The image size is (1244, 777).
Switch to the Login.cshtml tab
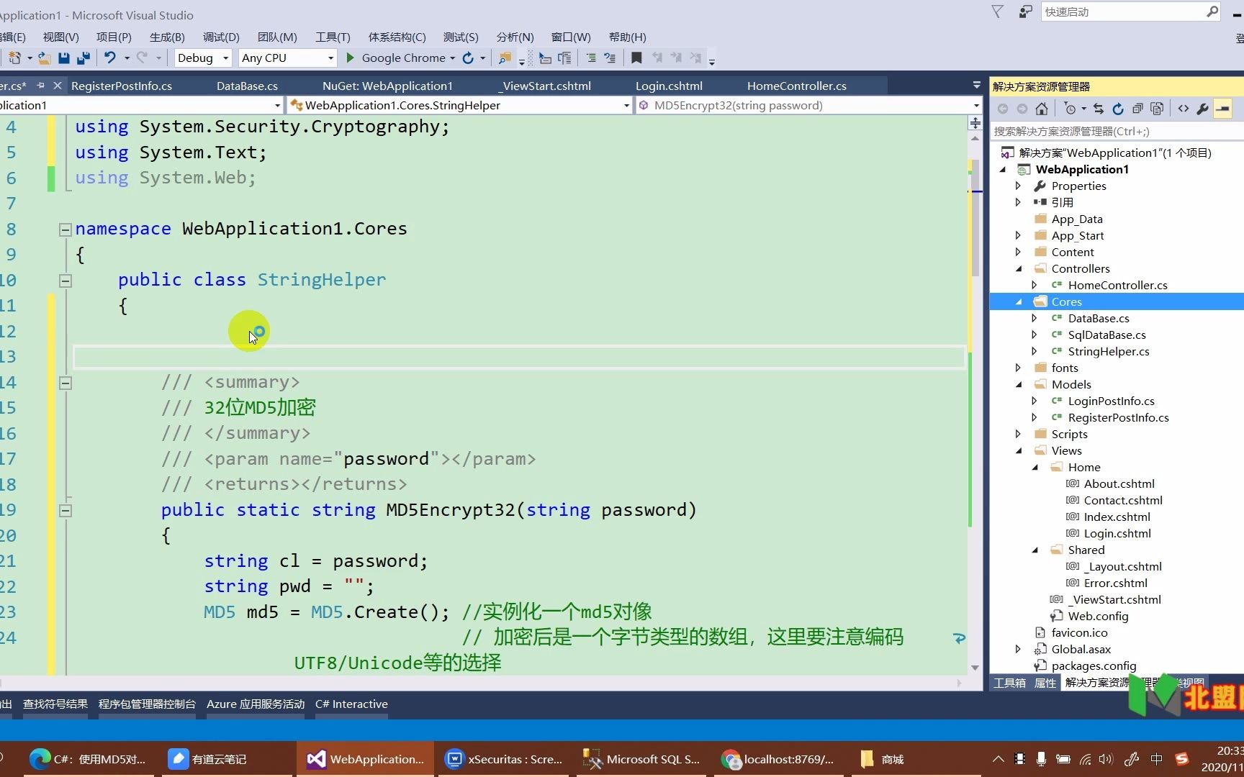[669, 86]
